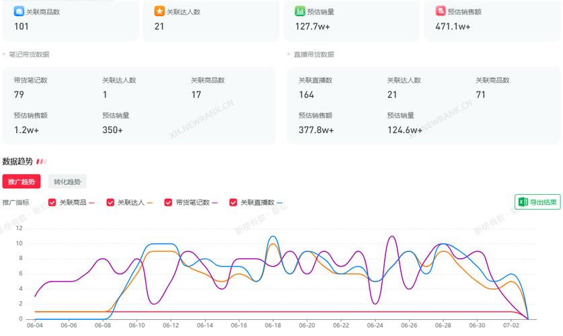Toggle the 关联达人 legend checkbox

coord(110,202)
